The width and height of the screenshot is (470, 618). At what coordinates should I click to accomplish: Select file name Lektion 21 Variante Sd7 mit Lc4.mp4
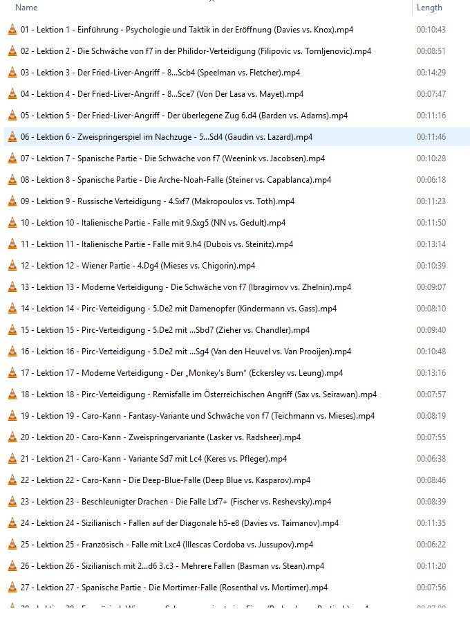[154, 459]
